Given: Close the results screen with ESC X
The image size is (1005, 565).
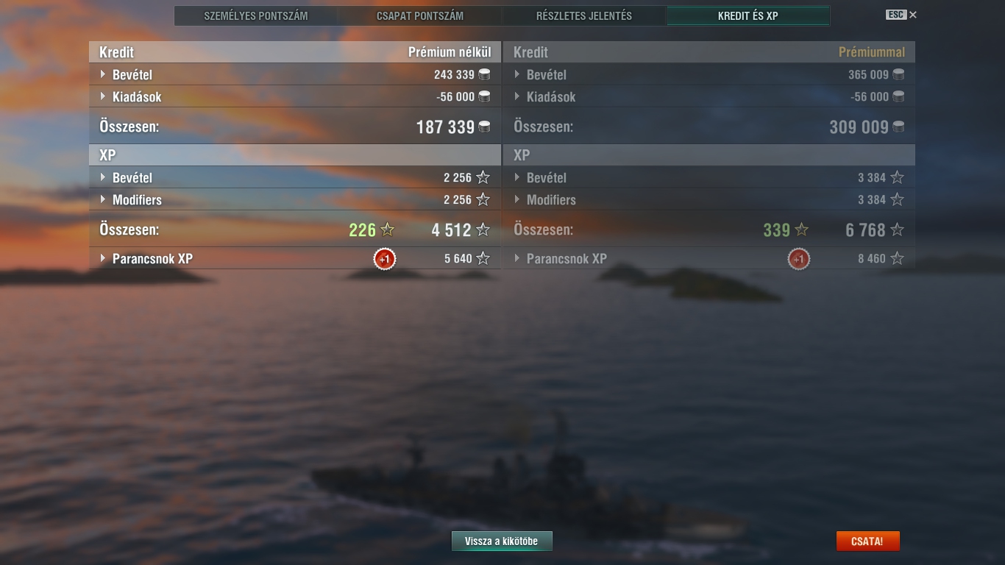Looking at the screenshot, I should [901, 15].
